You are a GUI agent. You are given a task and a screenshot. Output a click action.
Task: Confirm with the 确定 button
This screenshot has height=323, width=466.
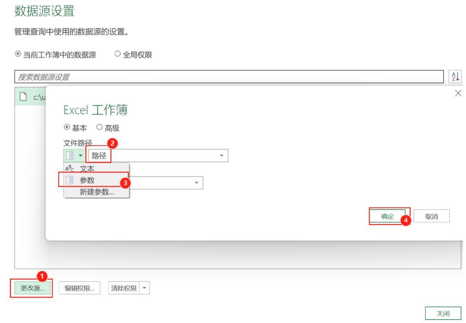pyautogui.click(x=387, y=216)
